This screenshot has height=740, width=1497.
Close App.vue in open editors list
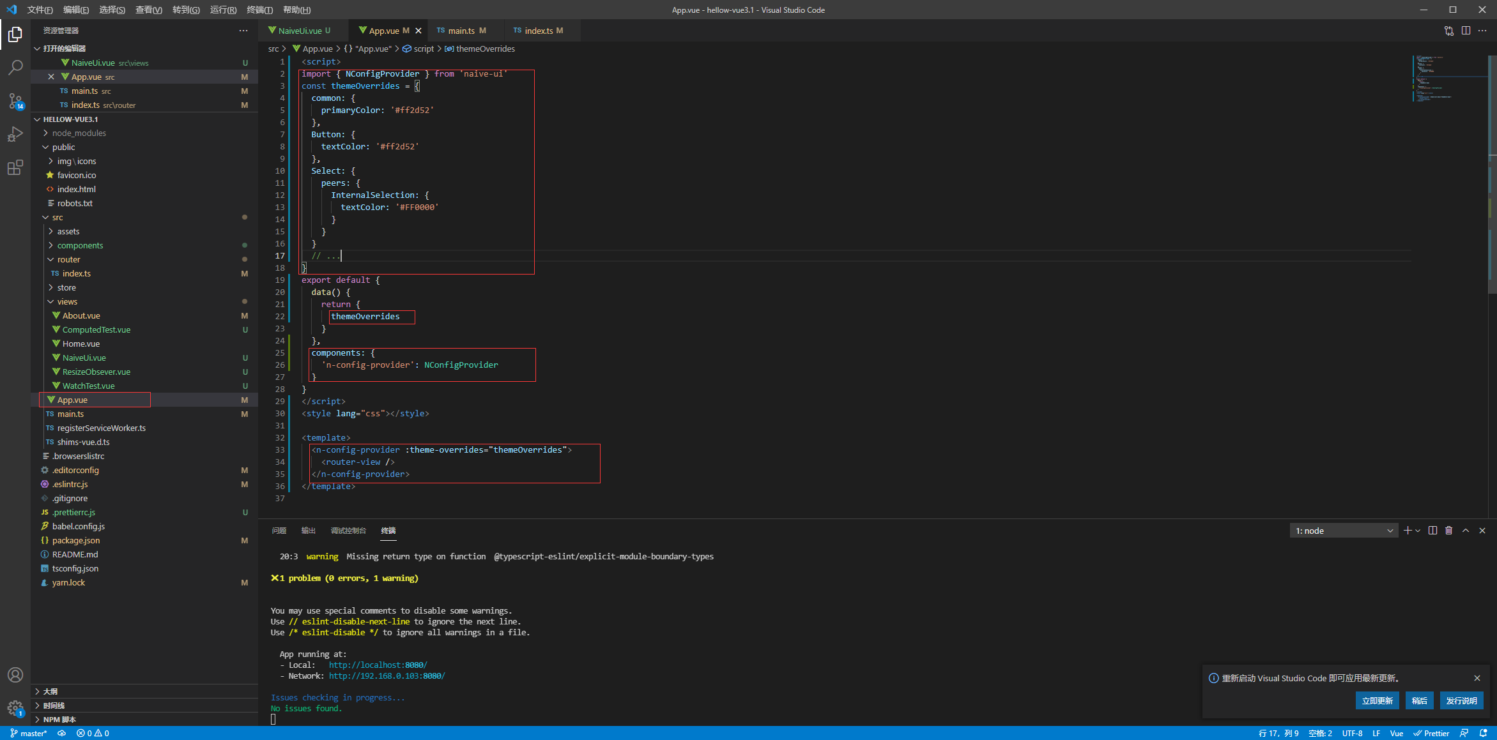[51, 77]
